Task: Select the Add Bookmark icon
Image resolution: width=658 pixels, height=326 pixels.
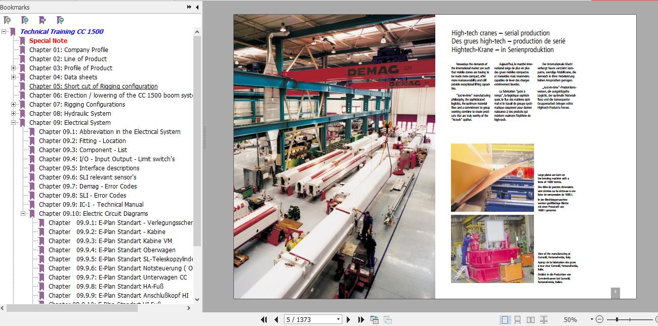Action: pos(24,20)
